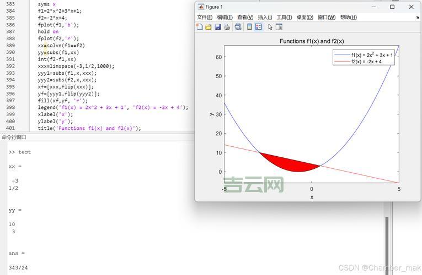Open the 工具(T) menu
This screenshot has height=275, width=422.
284,17
